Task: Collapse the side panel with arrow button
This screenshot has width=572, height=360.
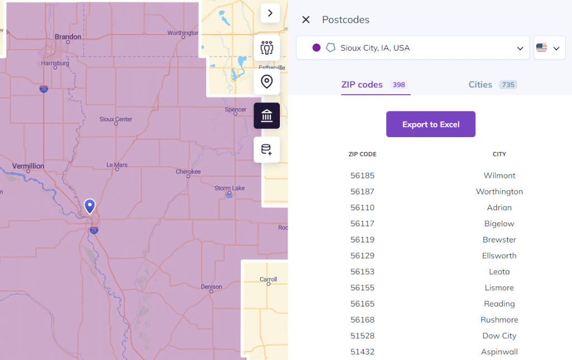Action: [270, 13]
